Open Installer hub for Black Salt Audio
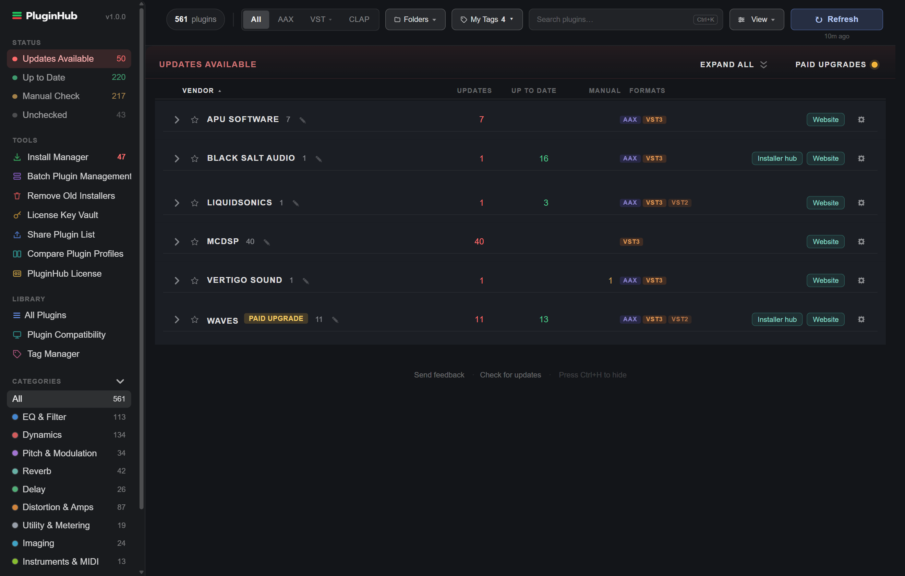 click(x=776, y=158)
